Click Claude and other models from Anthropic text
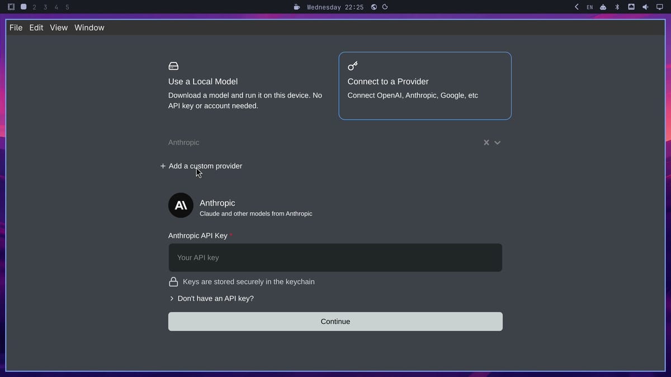 256,214
